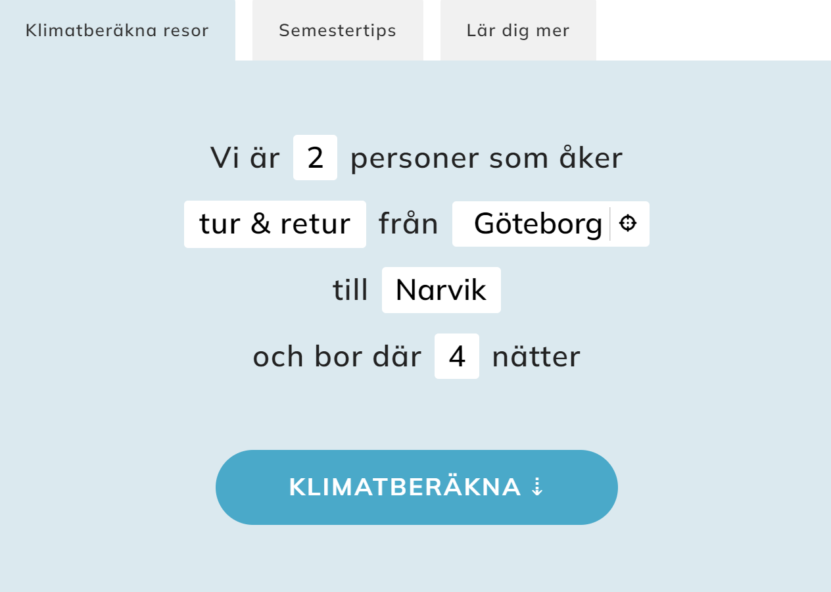
Task: Click the 'nätter' label after nights field
Action: tap(536, 357)
